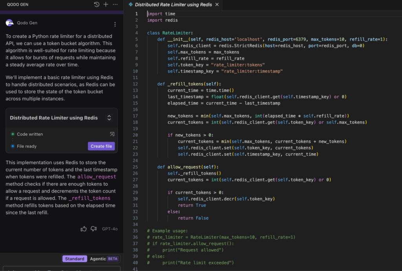
Task: Click the message input field at the bottom
Action: pos(62,269)
